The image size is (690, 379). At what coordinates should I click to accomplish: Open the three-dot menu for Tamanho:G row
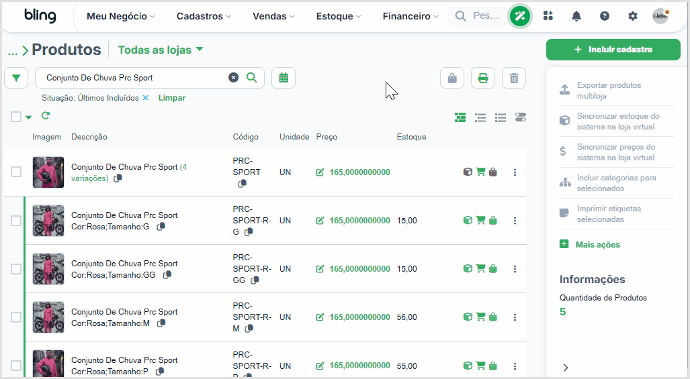[x=515, y=221]
